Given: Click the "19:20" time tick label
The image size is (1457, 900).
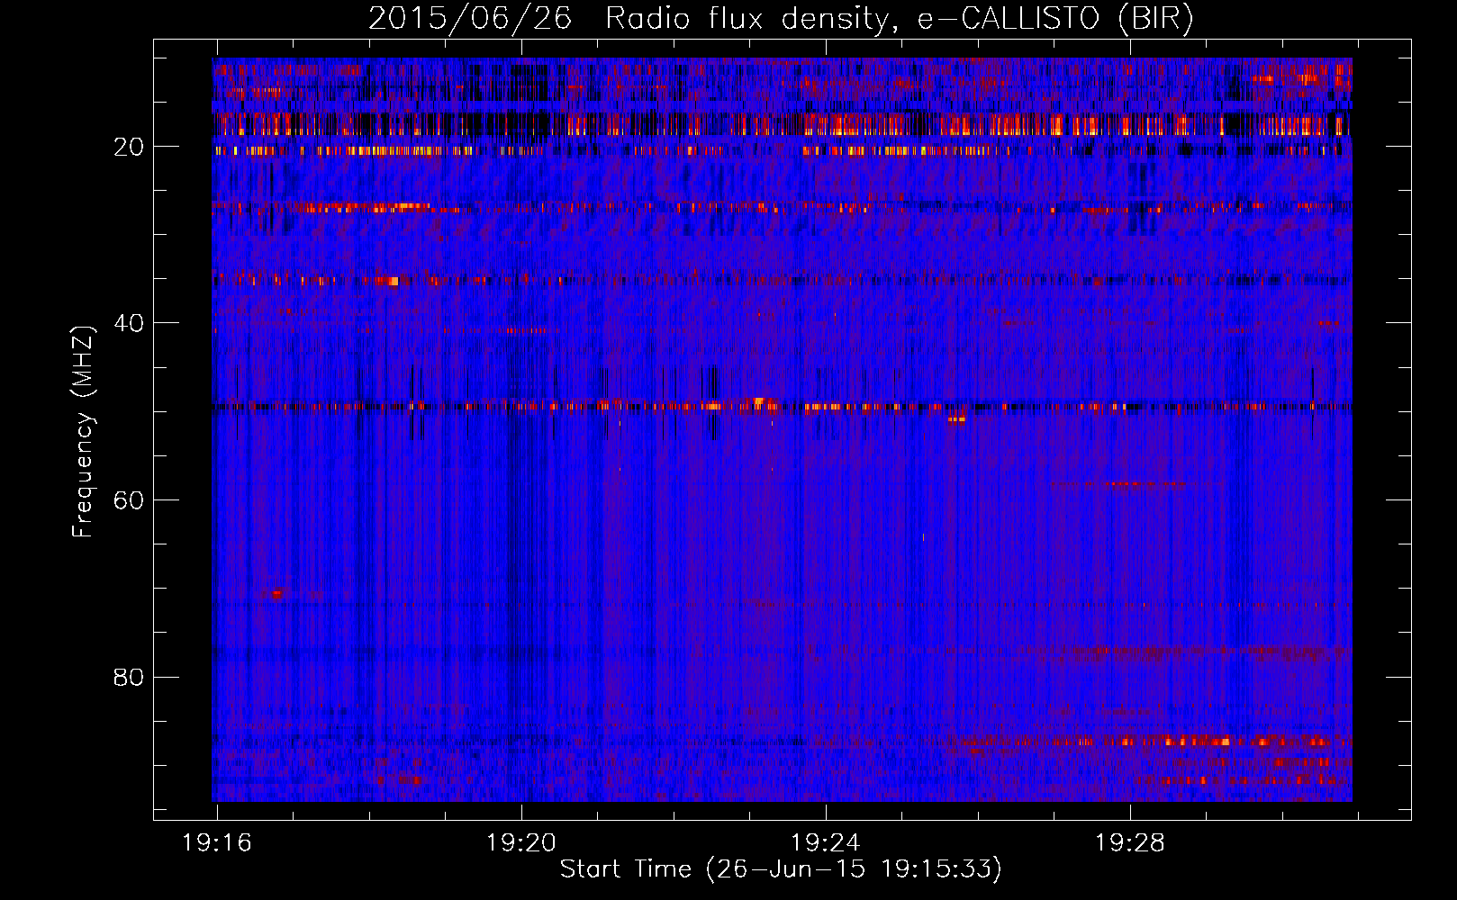Looking at the screenshot, I should 521,843.
